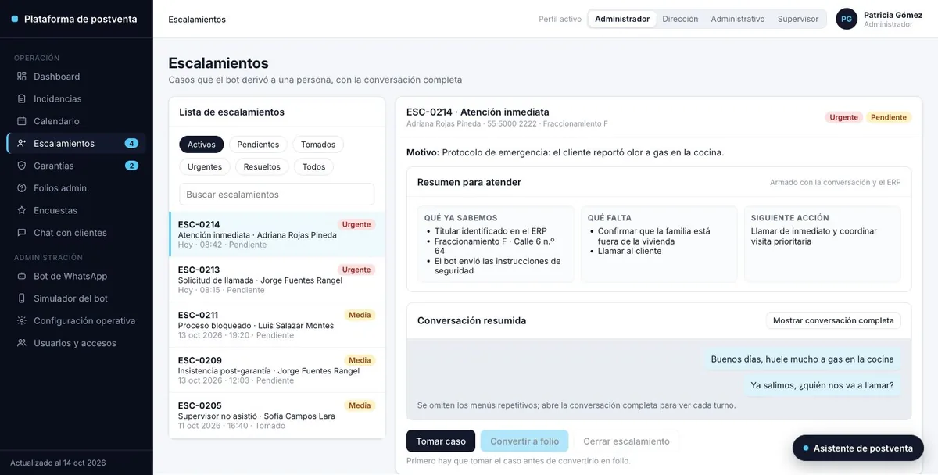
Task: Click the Patricia Gómez user name
Action: [x=893, y=15]
